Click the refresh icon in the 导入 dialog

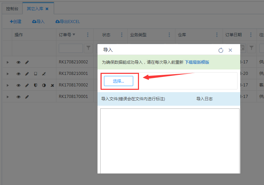[x=221, y=50]
